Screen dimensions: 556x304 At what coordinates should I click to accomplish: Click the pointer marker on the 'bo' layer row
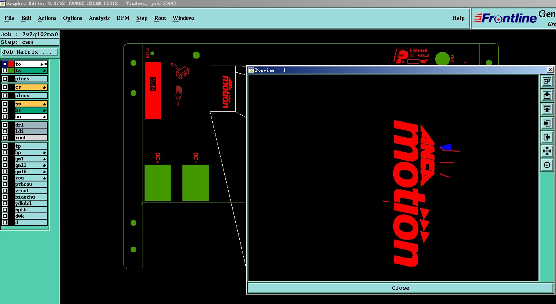click(45, 117)
